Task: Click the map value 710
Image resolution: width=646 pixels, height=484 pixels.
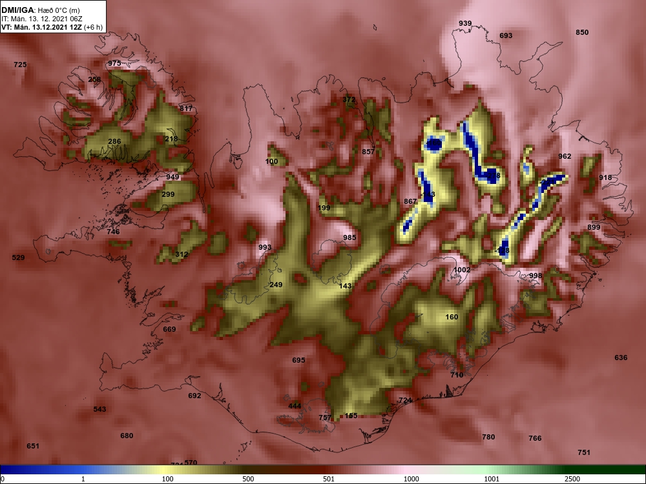Action: click(x=457, y=375)
